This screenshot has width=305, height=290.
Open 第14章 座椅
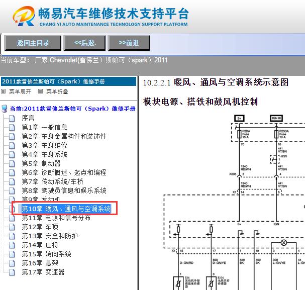coord(40,245)
